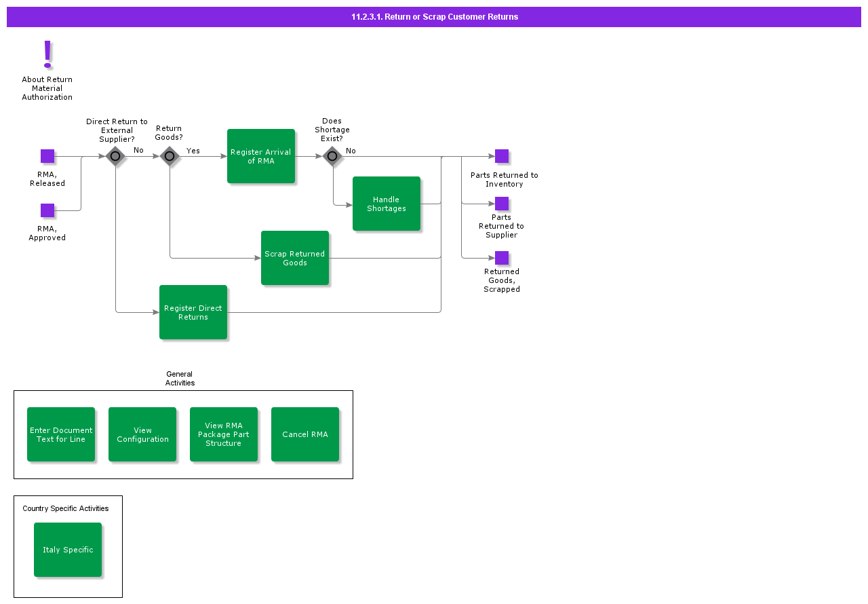Open the Scrap Returned Goods activity

tap(295, 258)
